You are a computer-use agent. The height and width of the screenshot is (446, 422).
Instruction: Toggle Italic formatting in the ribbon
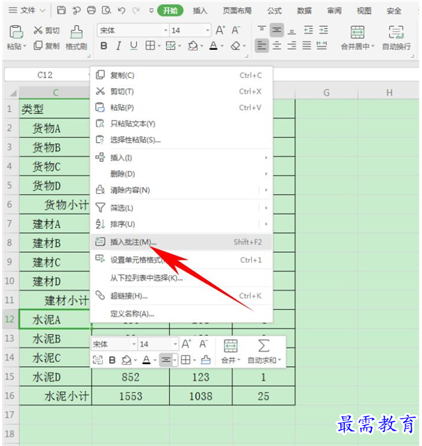click(119, 46)
